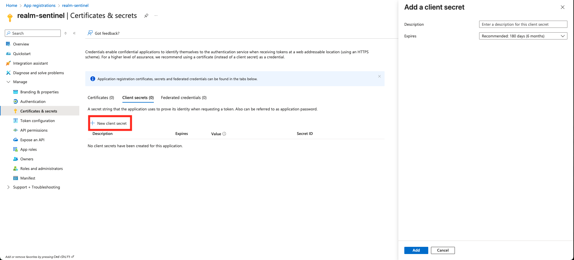Click the client secret Description field
574x260 pixels.
pyautogui.click(x=523, y=24)
